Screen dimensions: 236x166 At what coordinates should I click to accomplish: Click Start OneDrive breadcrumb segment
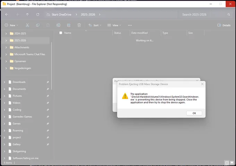pyautogui.click(x=61, y=15)
